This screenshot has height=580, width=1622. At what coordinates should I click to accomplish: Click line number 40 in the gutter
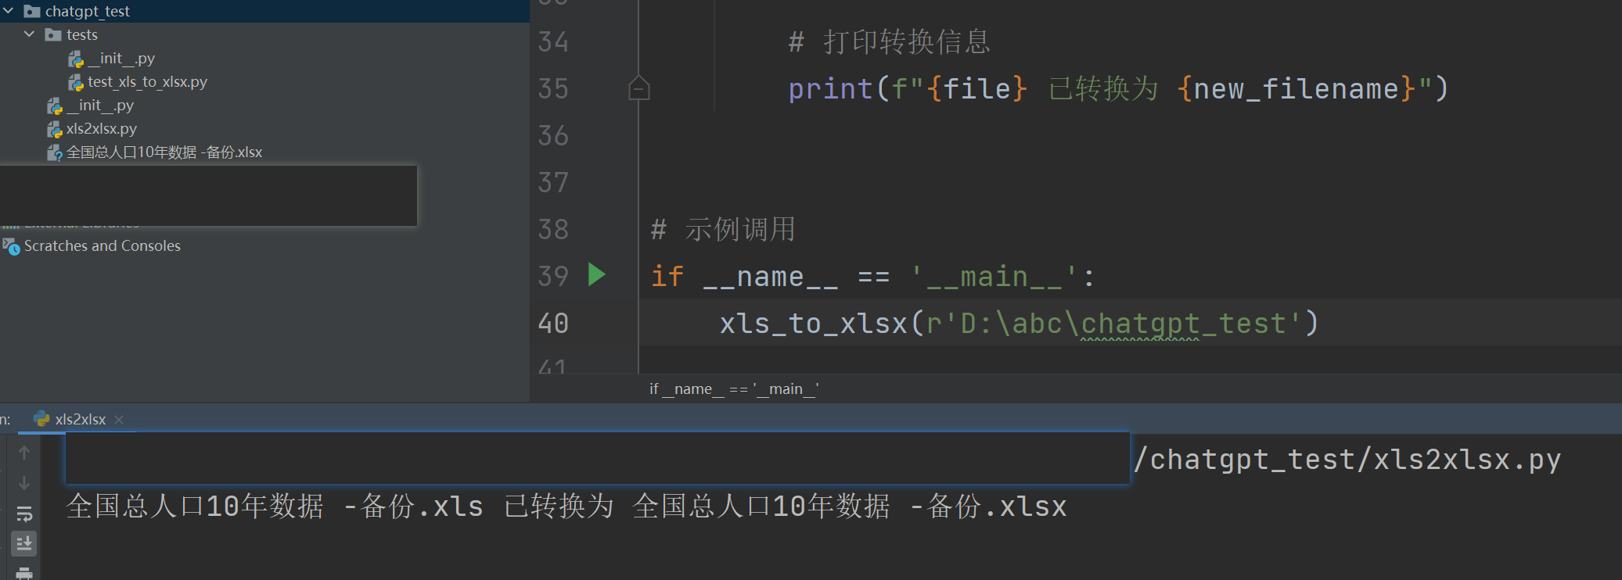[x=553, y=323]
